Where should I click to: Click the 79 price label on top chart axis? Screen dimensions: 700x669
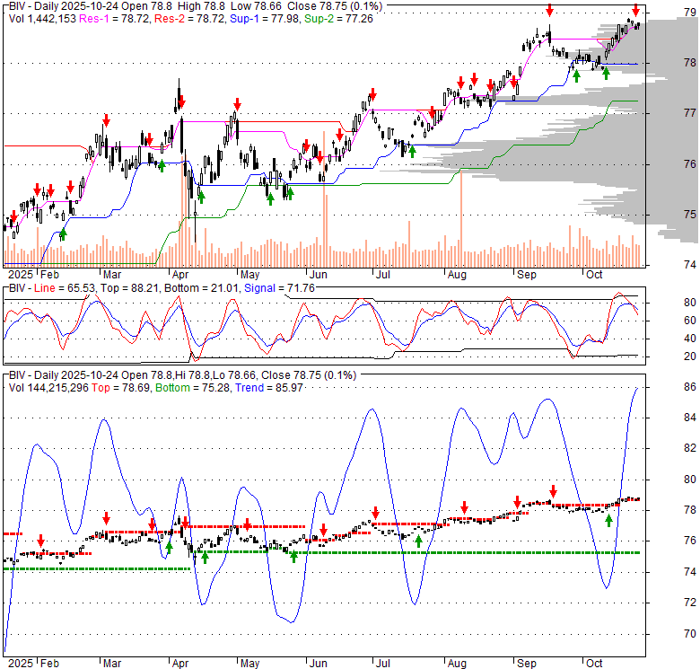click(690, 13)
